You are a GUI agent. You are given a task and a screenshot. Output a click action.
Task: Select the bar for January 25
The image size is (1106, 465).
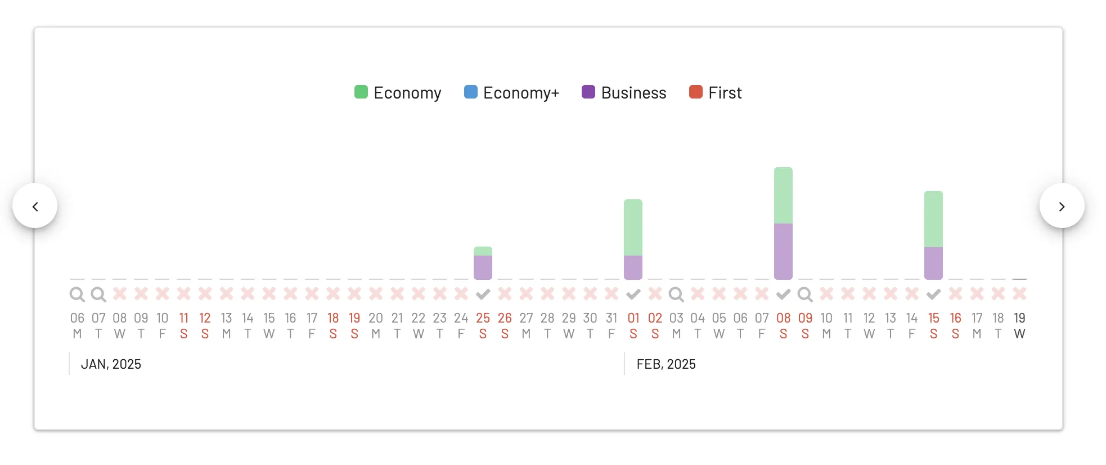[x=483, y=263]
